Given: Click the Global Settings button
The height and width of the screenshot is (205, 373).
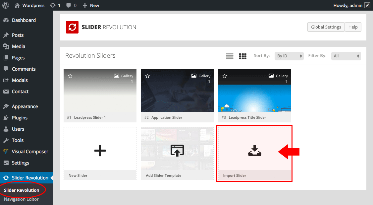Looking at the screenshot, I should click(x=326, y=27).
